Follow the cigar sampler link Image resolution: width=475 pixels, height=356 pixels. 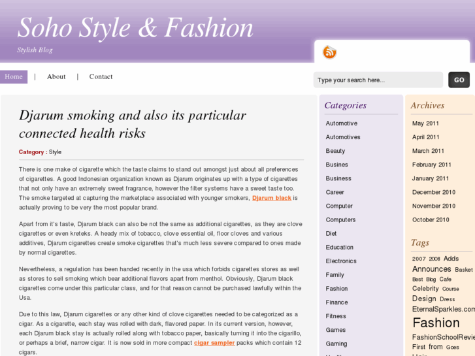pyautogui.click(x=214, y=343)
